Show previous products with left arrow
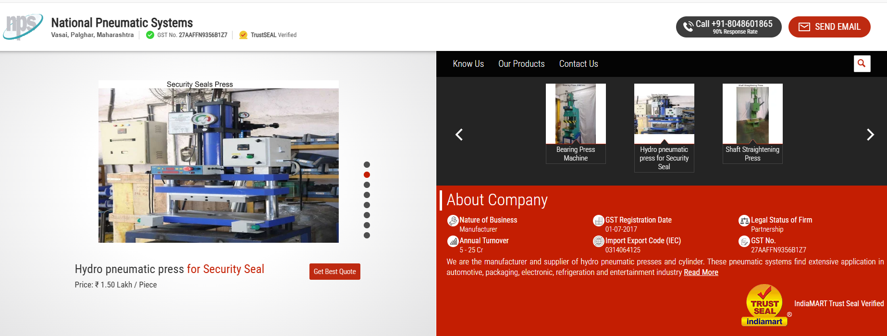The width and height of the screenshot is (887, 336). coord(459,135)
